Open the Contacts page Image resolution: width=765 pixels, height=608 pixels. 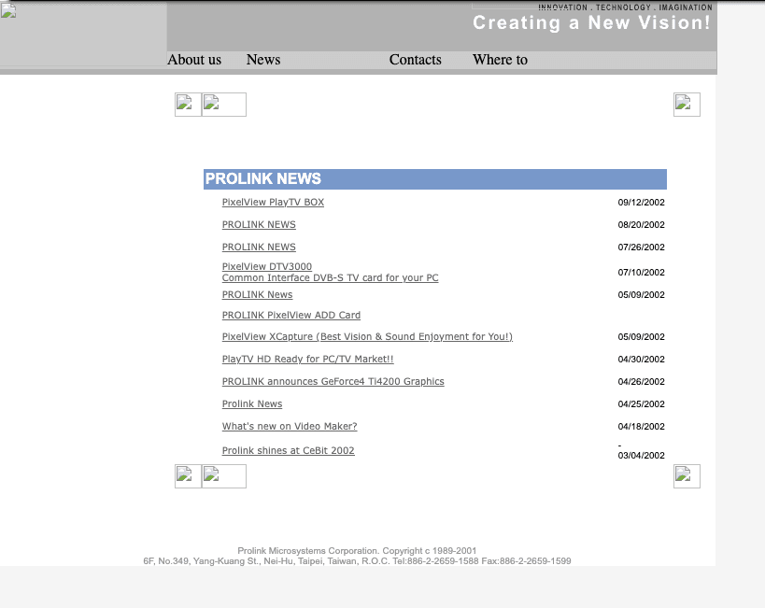coord(415,60)
